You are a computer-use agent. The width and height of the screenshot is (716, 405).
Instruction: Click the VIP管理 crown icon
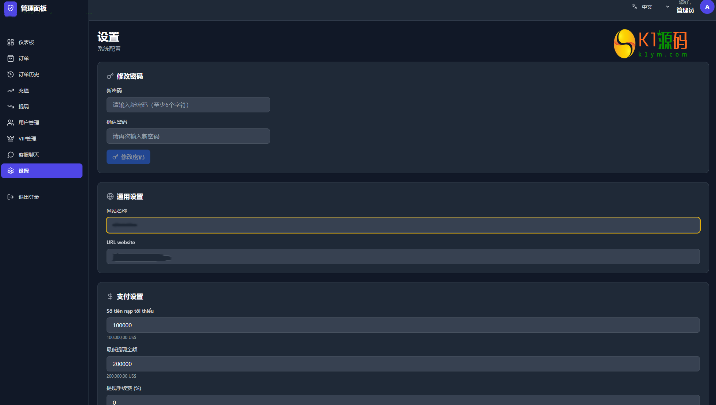(x=11, y=139)
